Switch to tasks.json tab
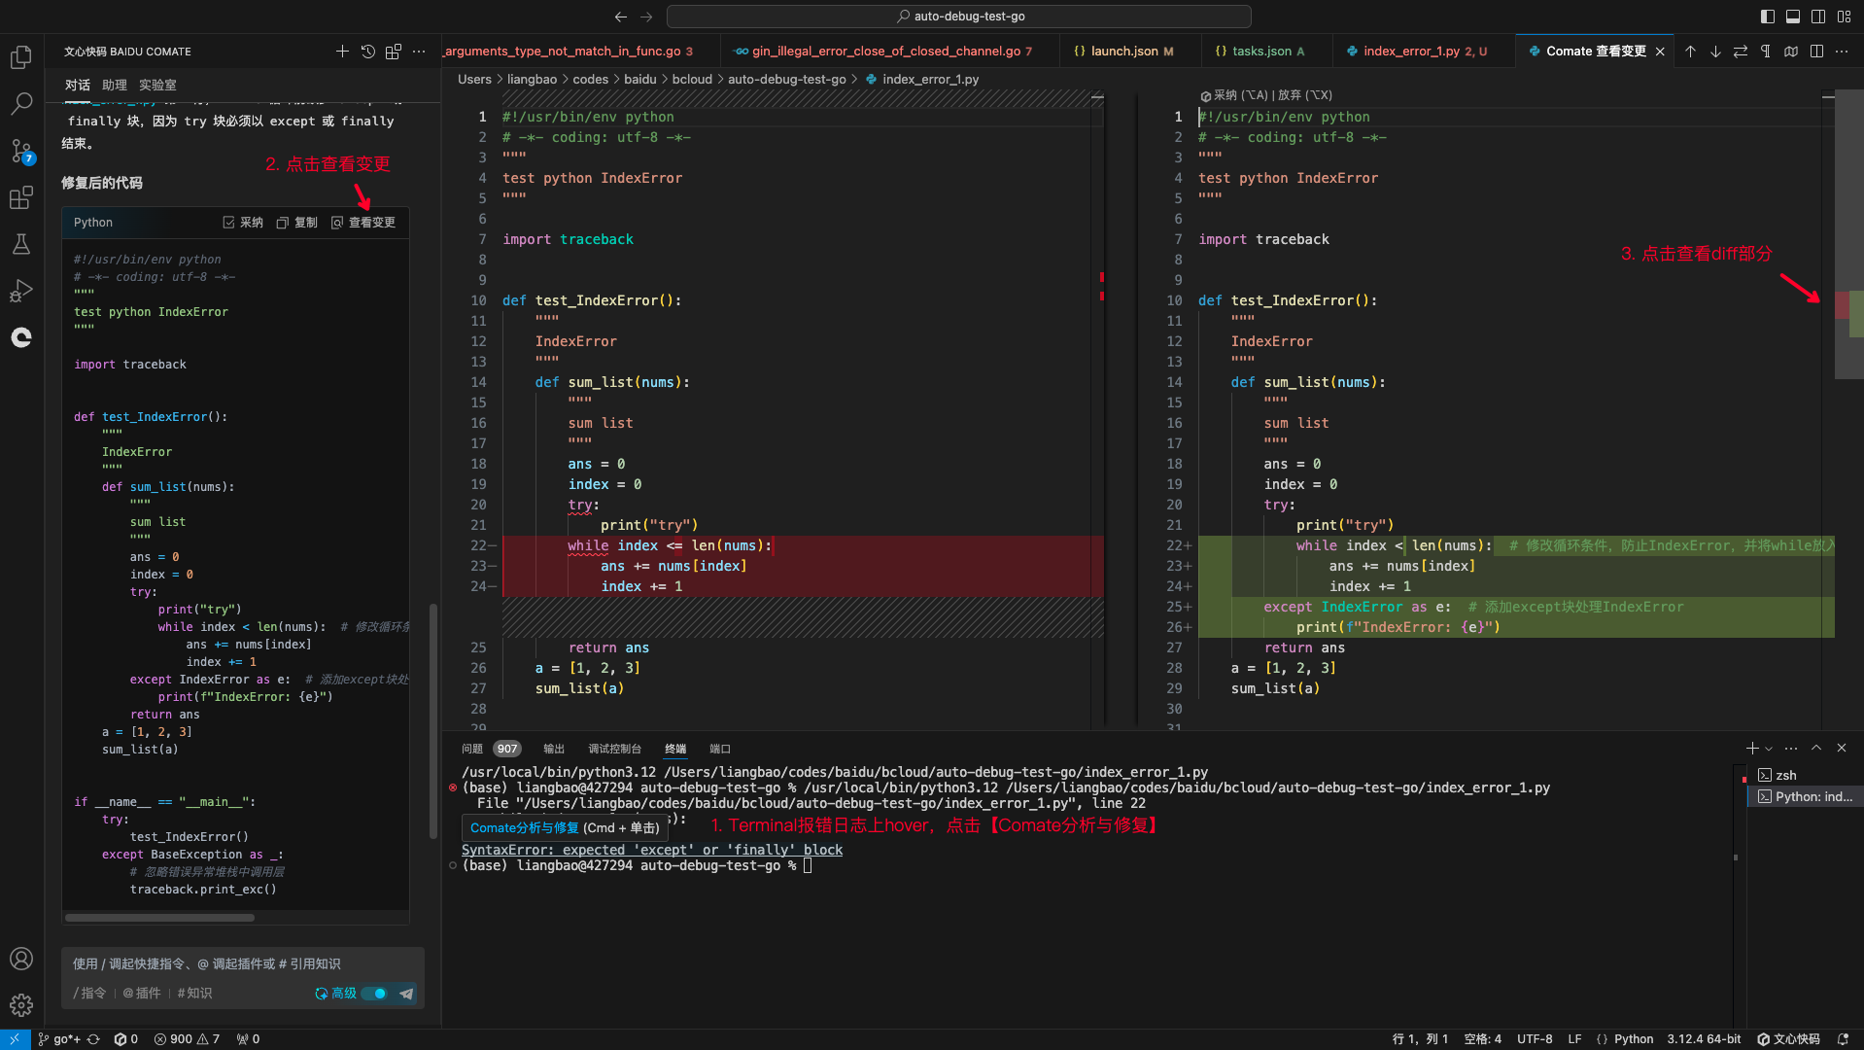 (x=1260, y=52)
